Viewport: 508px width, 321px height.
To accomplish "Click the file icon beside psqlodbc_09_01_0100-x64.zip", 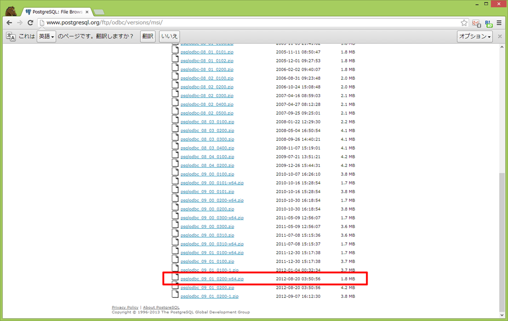I will [x=175, y=251].
